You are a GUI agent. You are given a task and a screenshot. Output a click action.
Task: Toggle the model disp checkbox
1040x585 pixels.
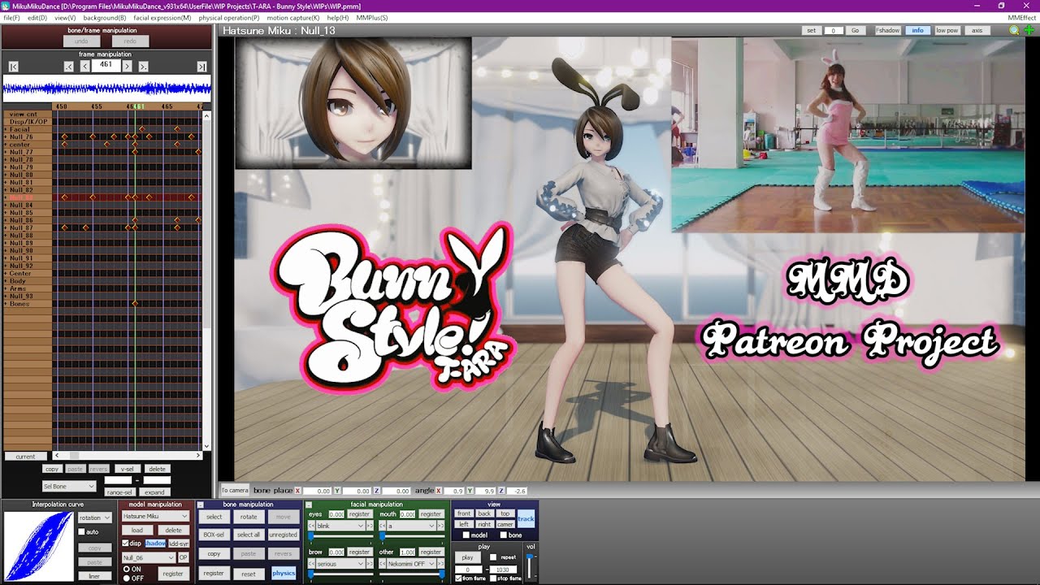click(125, 543)
